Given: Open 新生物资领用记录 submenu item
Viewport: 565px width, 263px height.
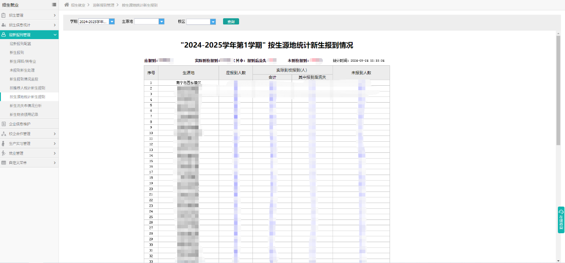Looking at the screenshot, I should point(24,115).
